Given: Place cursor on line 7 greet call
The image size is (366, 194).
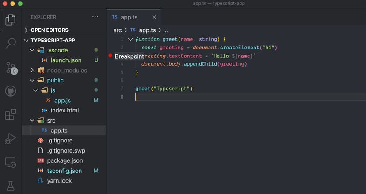Looking at the screenshot, I should (164, 89).
